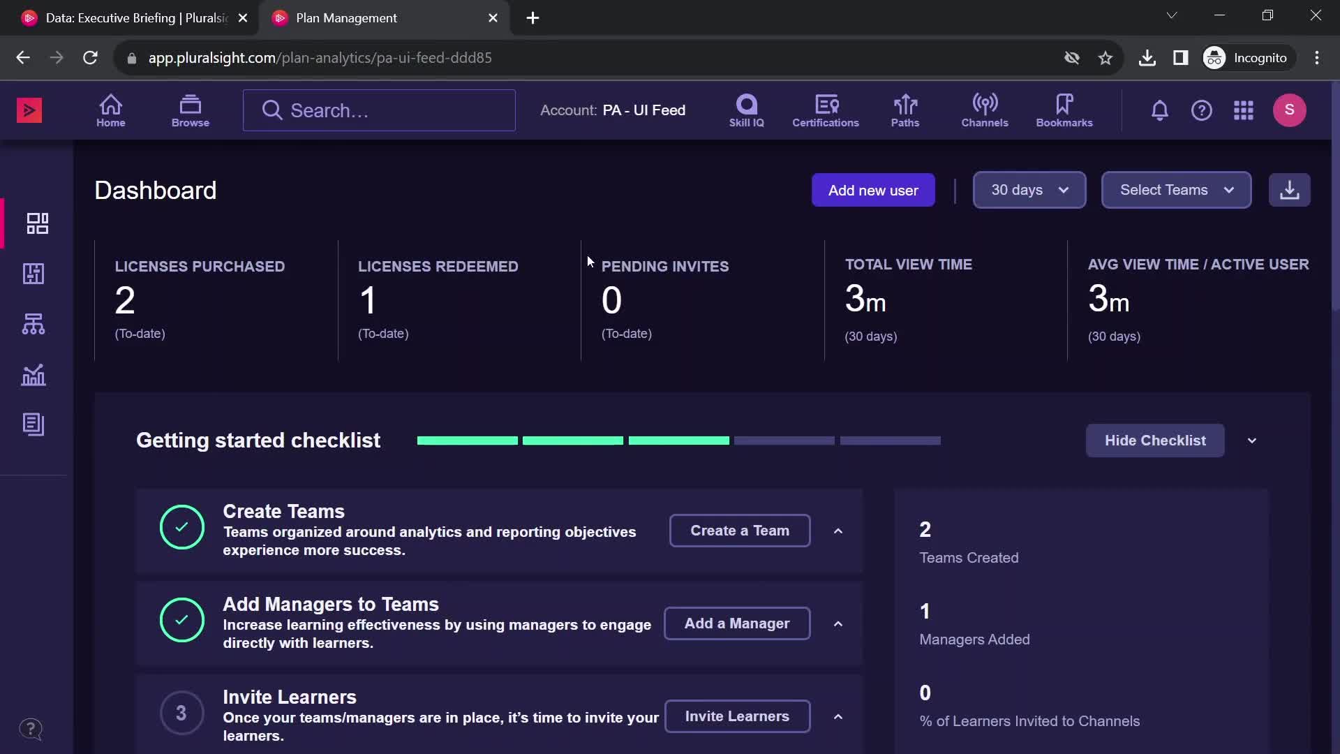Toggle Add Managers completed check circle
This screenshot has height=754, width=1340.
point(181,620)
